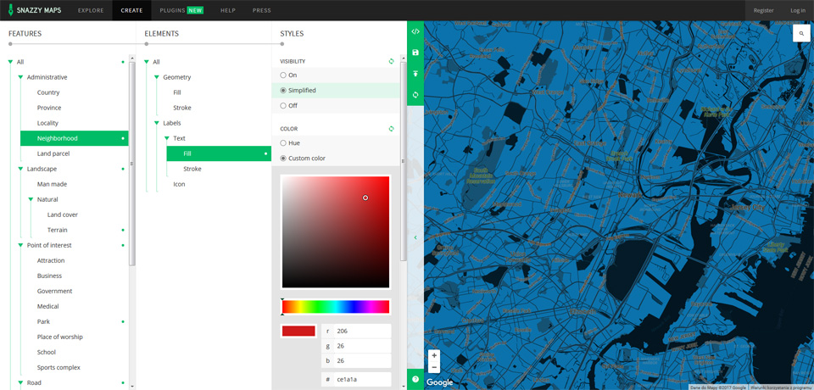Click the Snazzy Maps logo

pyautogui.click(x=34, y=10)
